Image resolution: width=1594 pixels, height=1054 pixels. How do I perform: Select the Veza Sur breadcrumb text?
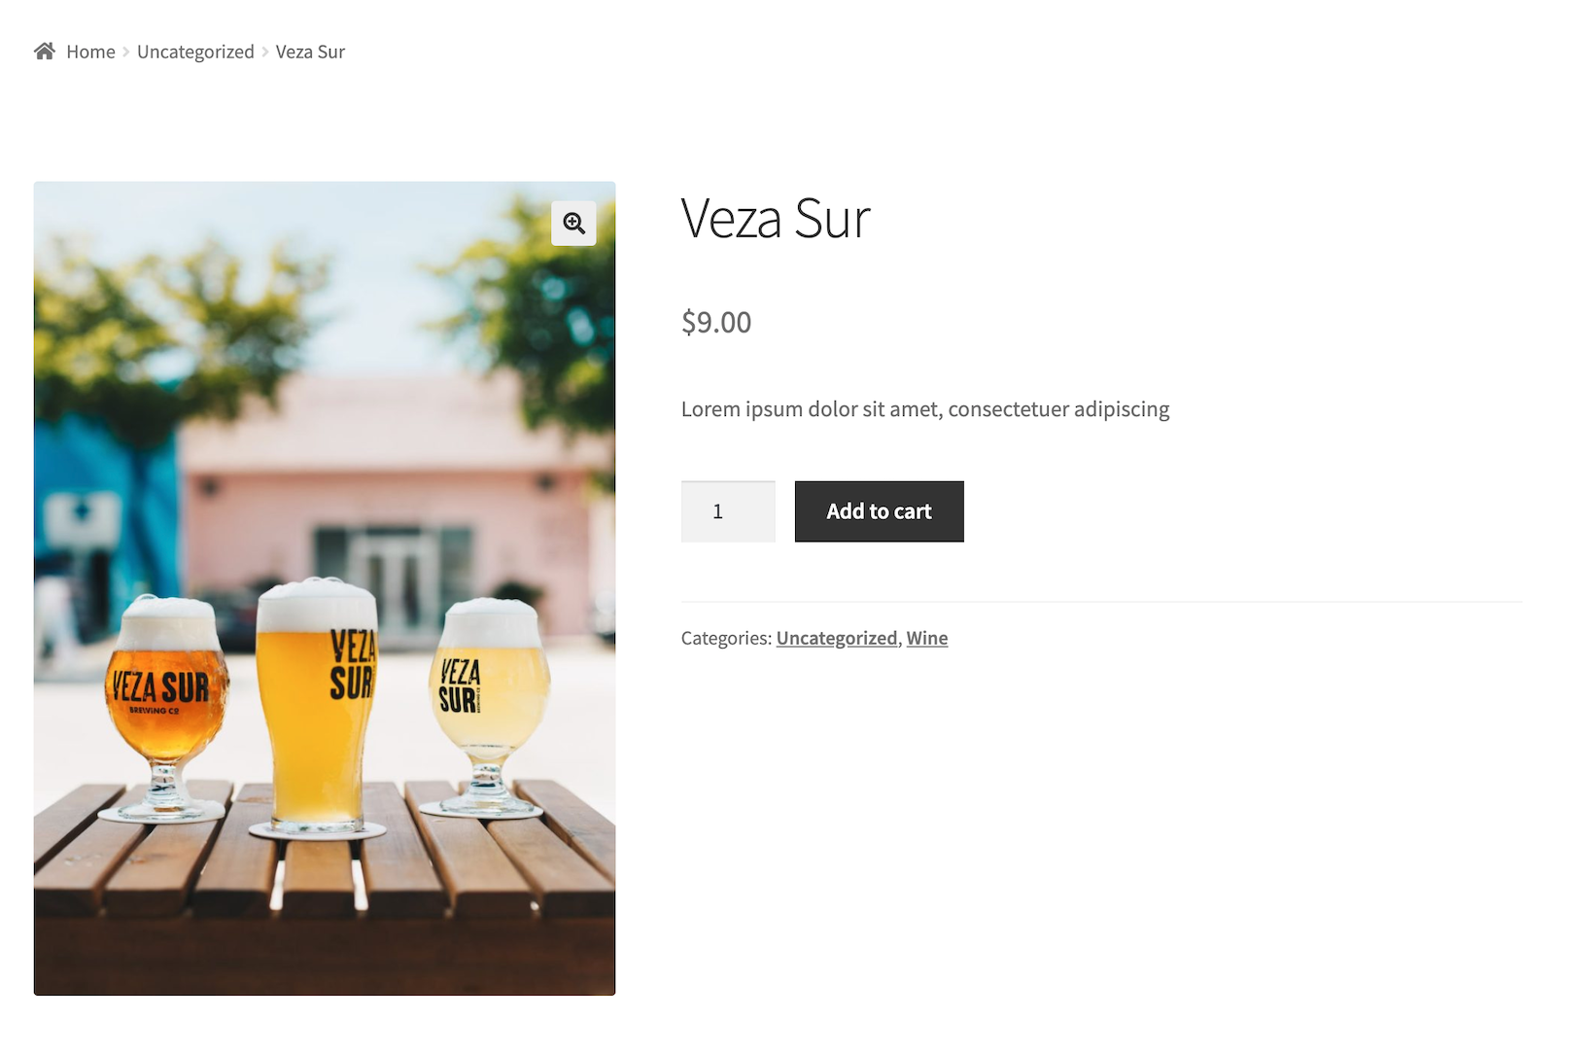tap(310, 52)
